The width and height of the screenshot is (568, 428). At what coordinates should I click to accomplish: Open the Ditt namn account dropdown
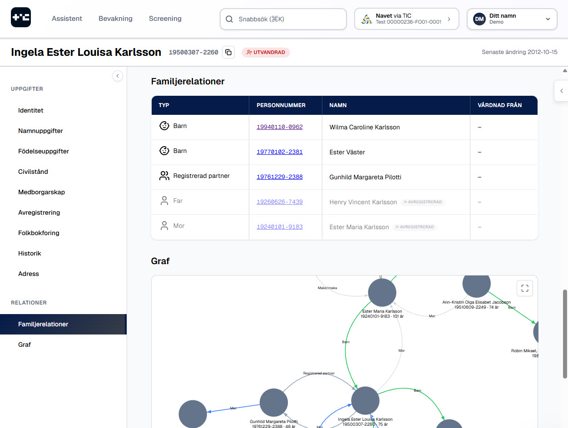click(x=548, y=19)
